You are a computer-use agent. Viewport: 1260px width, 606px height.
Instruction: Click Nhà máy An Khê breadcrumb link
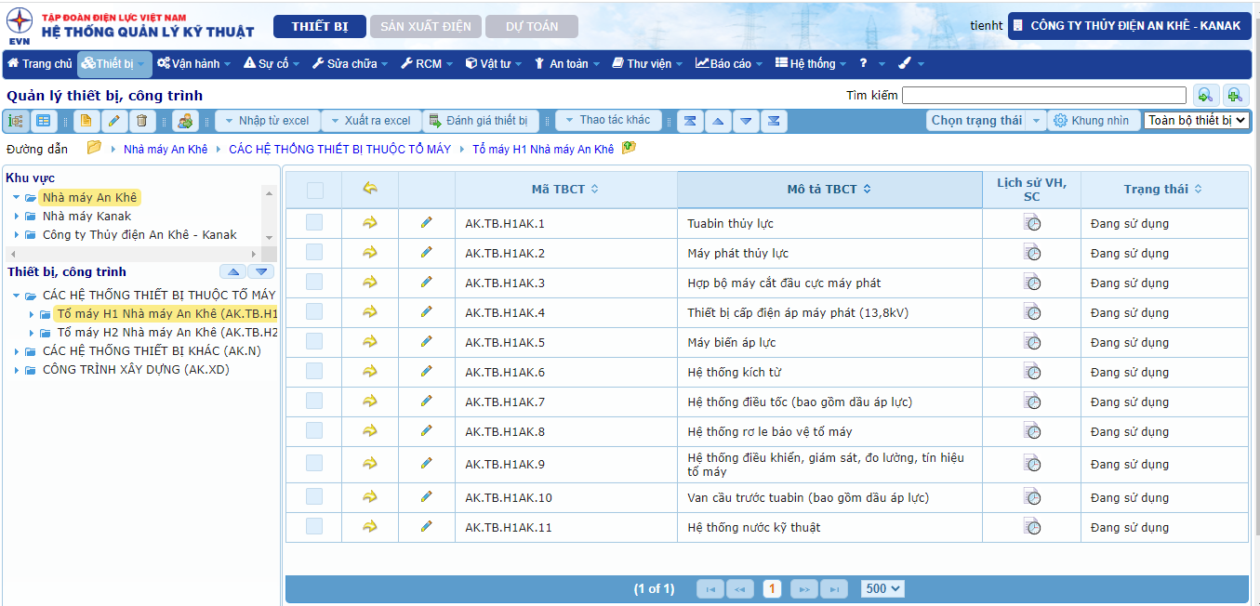point(166,149)
